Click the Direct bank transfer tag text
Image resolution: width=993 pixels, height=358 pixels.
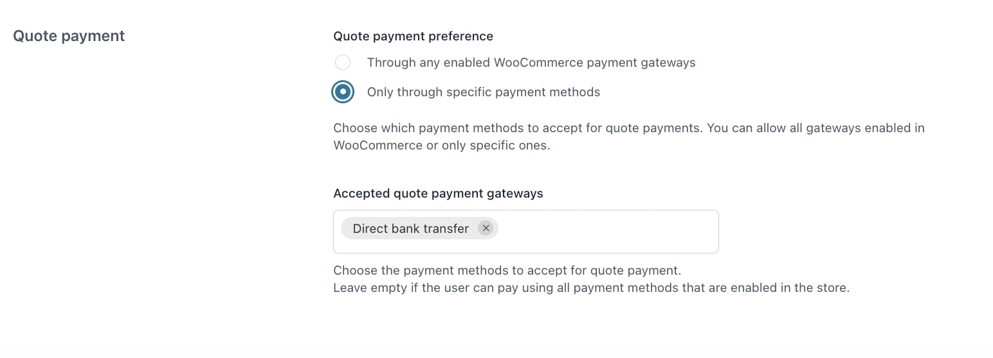(410, 228)
